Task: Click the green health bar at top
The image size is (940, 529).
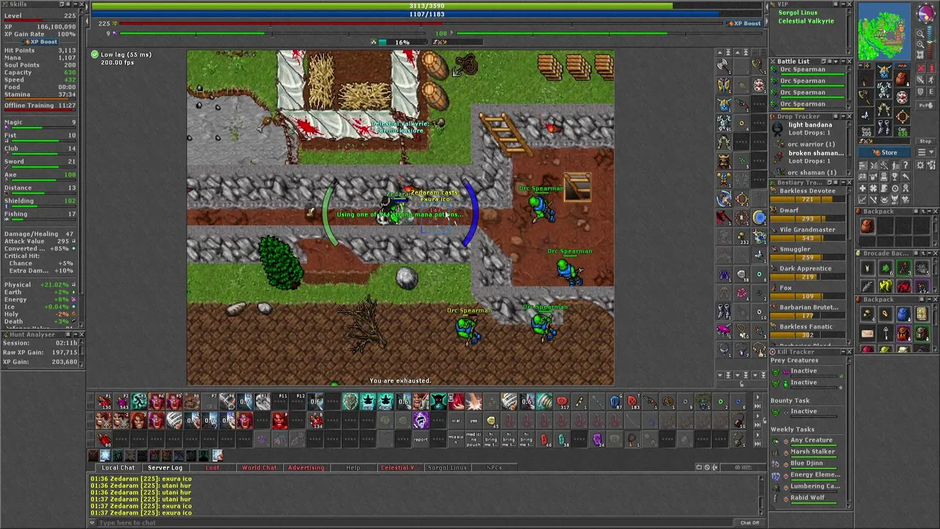Action: tap(427, 6)
